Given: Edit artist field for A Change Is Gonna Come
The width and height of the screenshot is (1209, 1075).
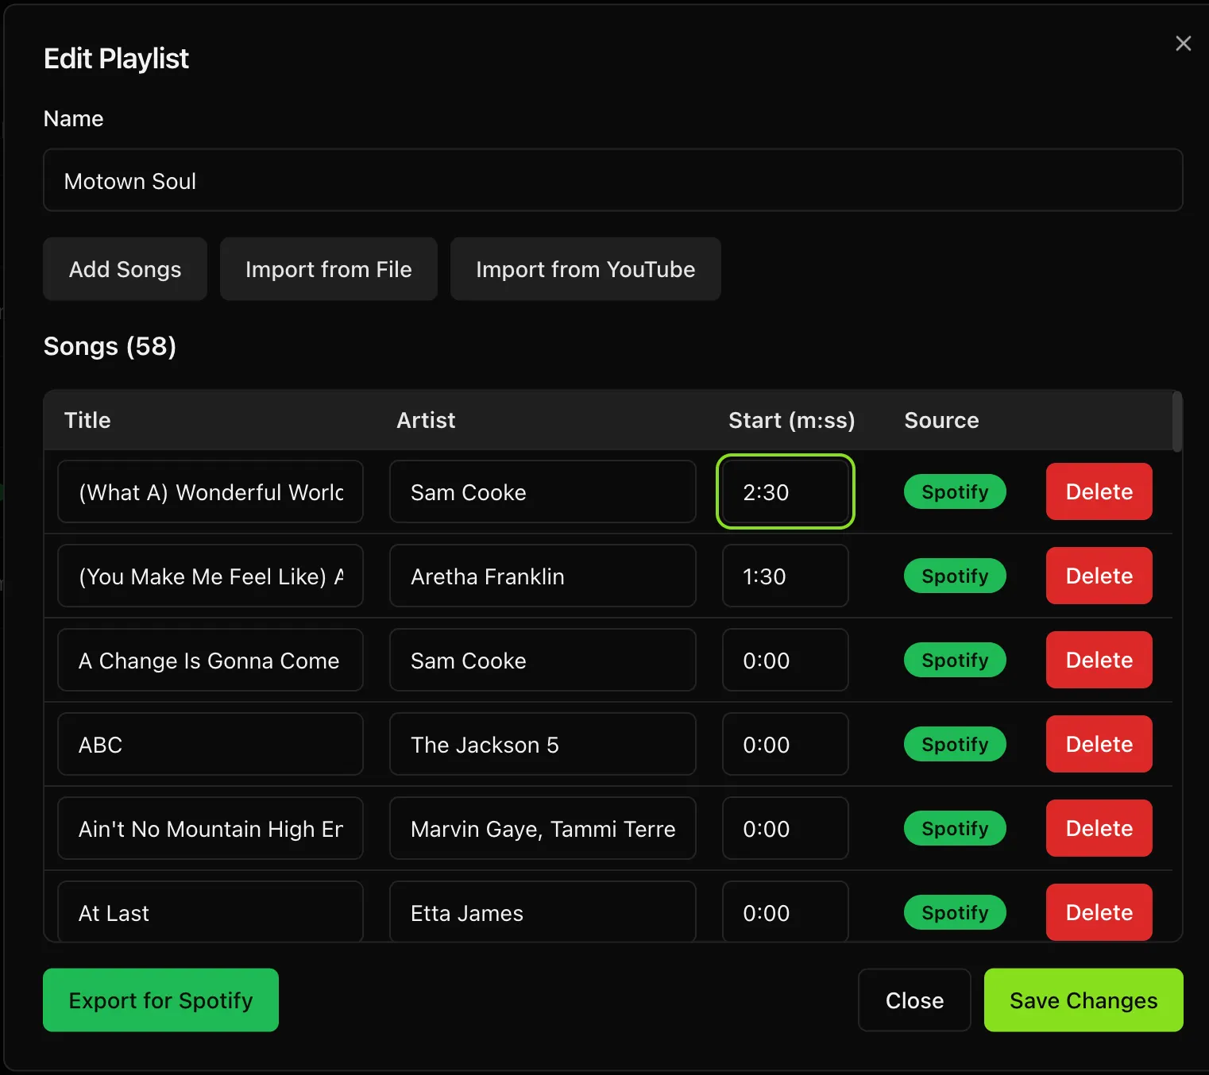Looking at the screenshot, I should pyautogui.click(x=543, y=660).
